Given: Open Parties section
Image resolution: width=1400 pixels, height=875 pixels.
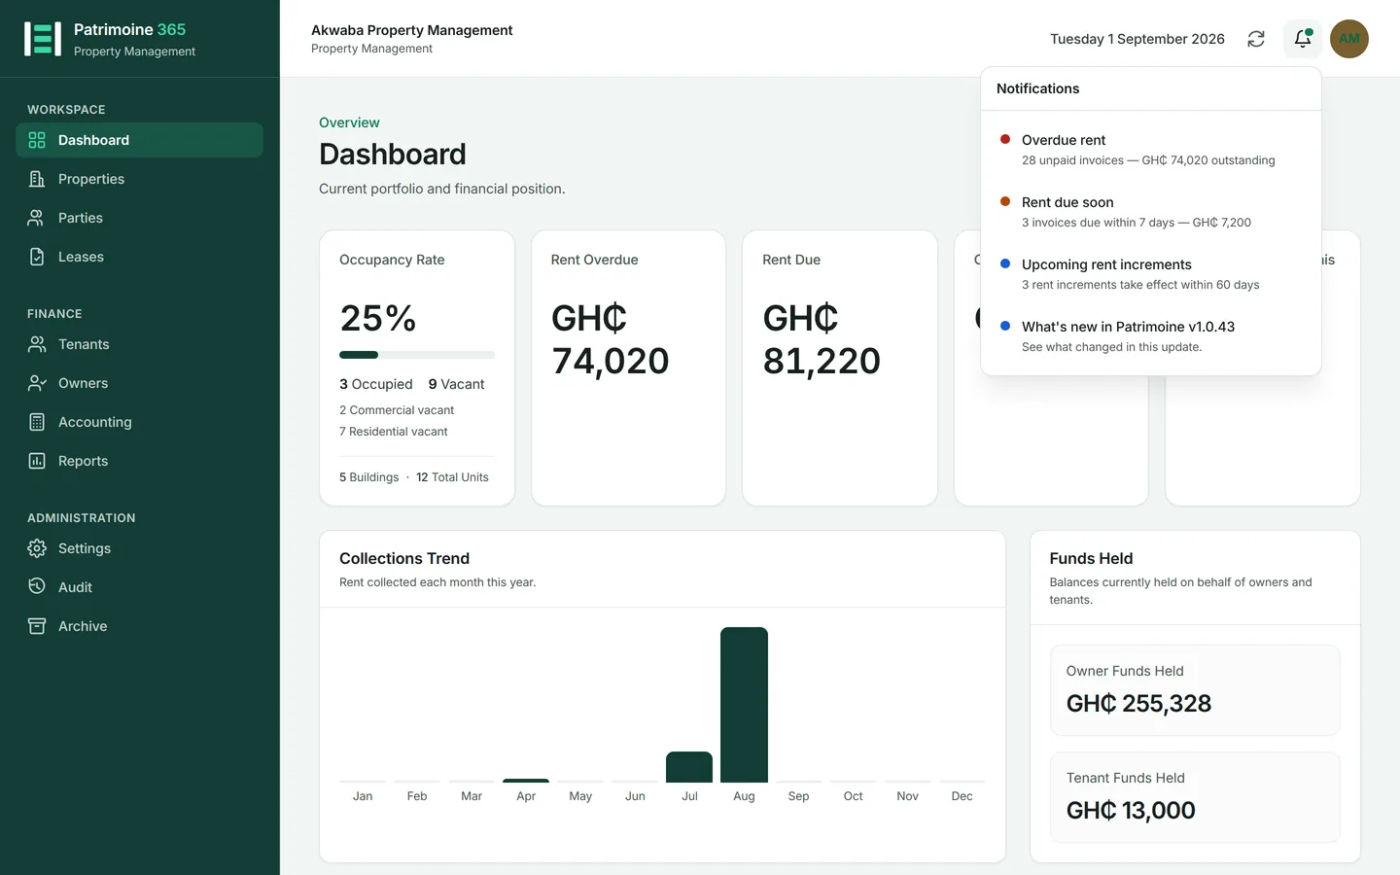Looking at the screenshot, I should pos(139,218).
